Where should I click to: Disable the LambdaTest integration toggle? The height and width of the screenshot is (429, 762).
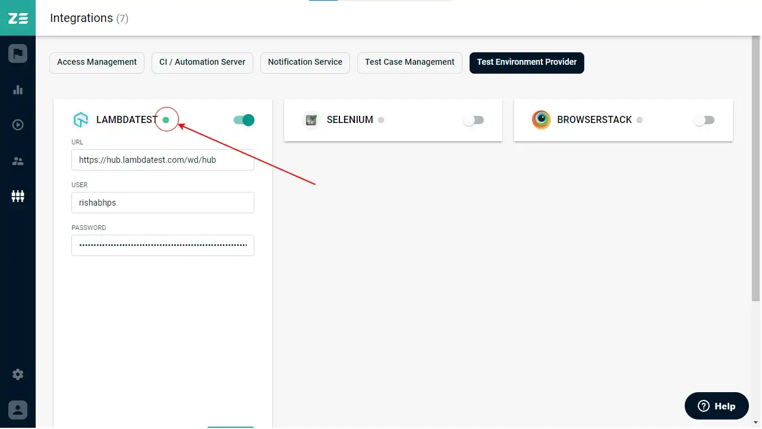point(243,119)
